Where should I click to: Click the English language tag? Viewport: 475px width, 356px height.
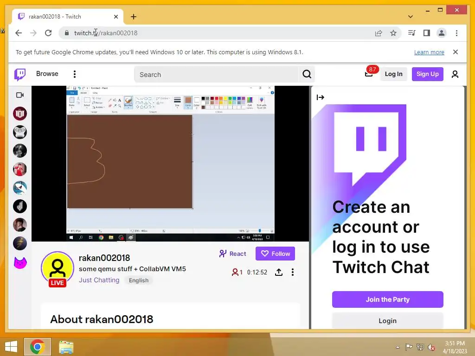click(138, 280)
